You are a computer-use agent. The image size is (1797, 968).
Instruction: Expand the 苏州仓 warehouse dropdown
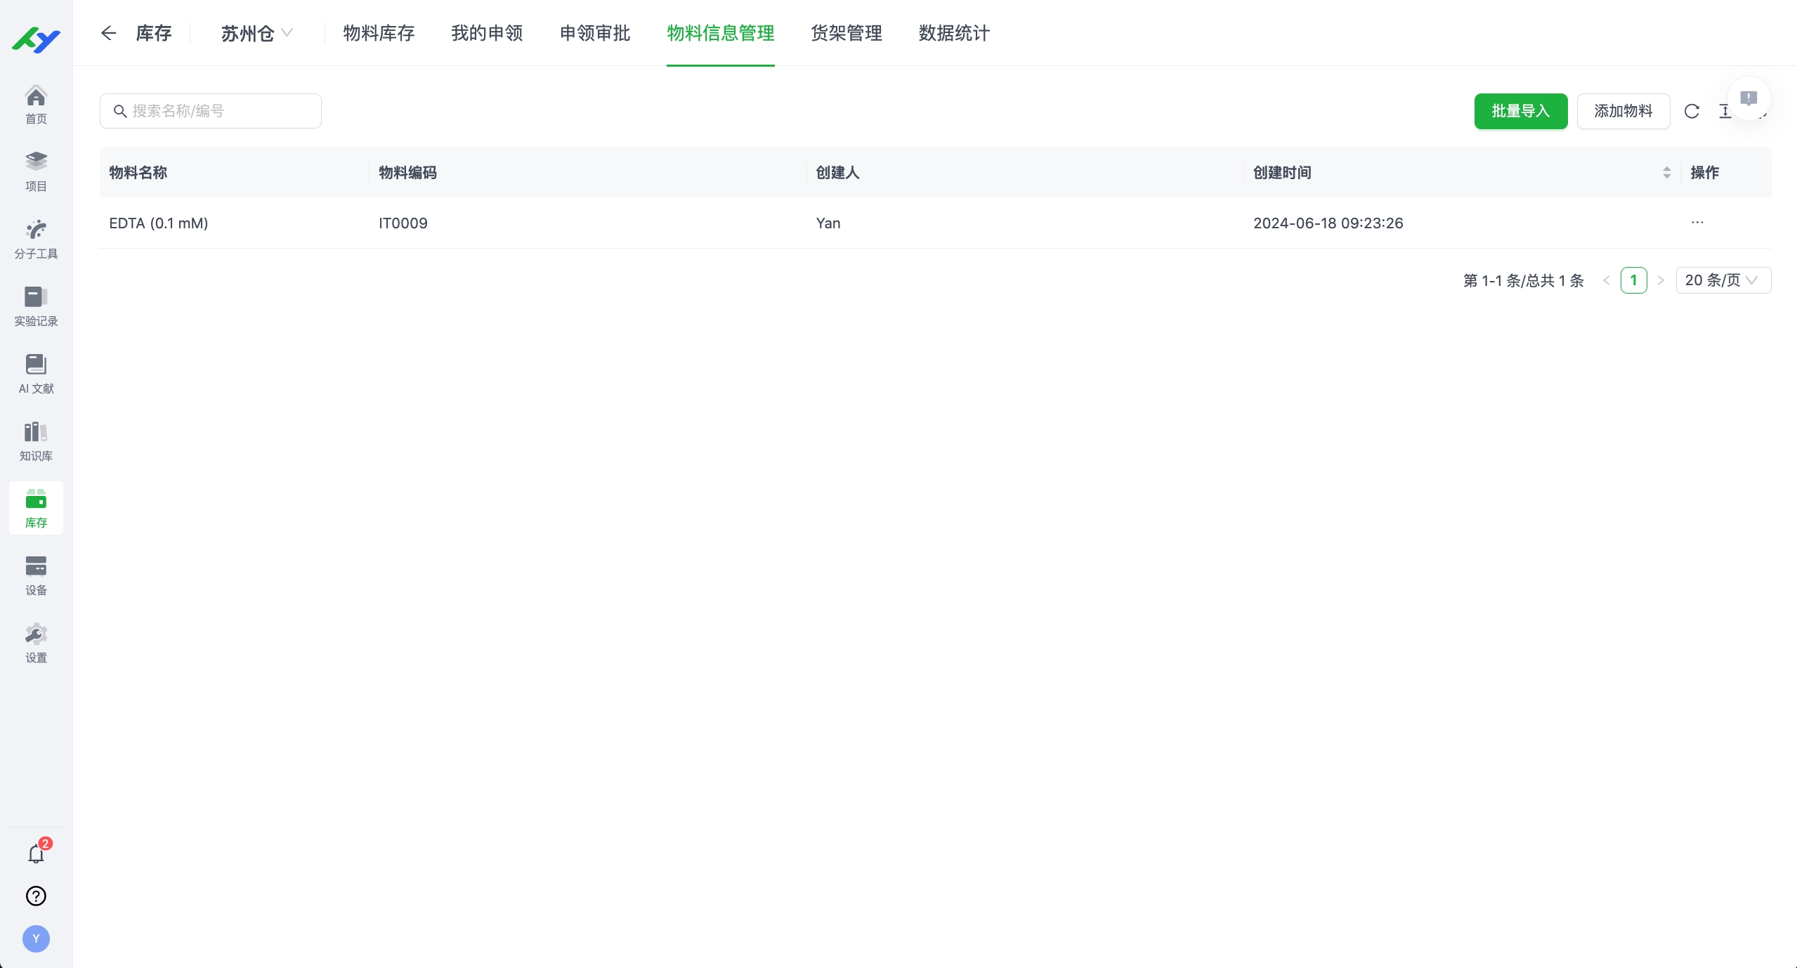[x=257, y=33]
